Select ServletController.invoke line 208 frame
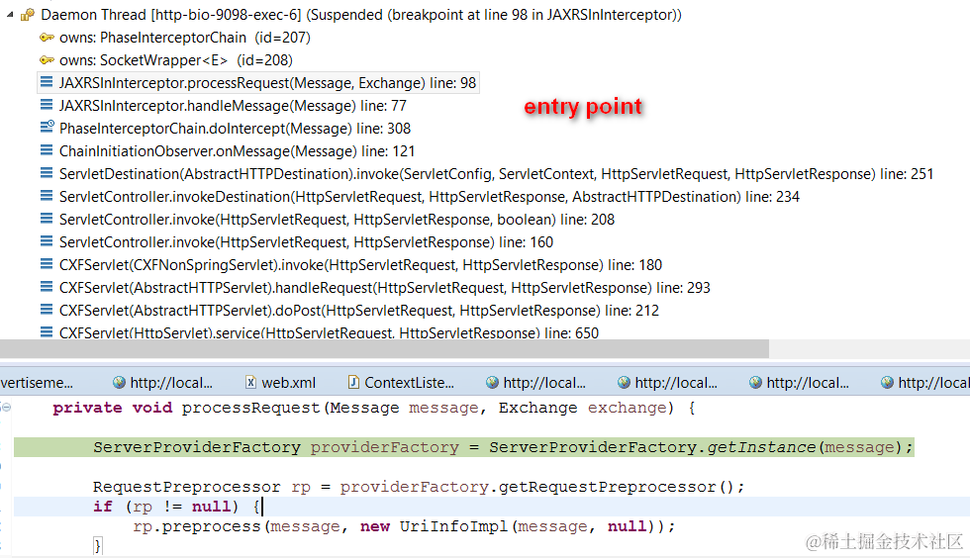Image resolution: width=970 pixels, height=558 pixels. tap(338, 220)
